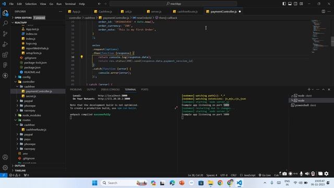Image resolution: width=334 pixels, height=188 pixels.
Task: Click Spaces: 4 indentation status item
Action: (x=211, y=175)
